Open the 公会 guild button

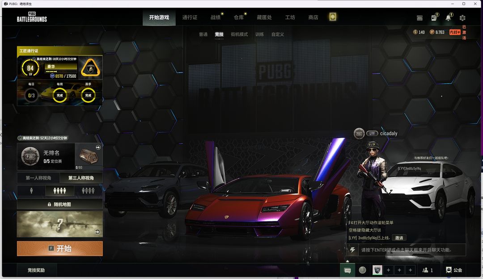(x=454, y=270)
